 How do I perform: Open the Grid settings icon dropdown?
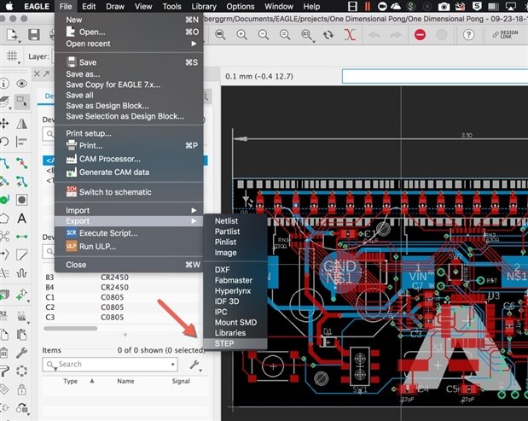13,56
